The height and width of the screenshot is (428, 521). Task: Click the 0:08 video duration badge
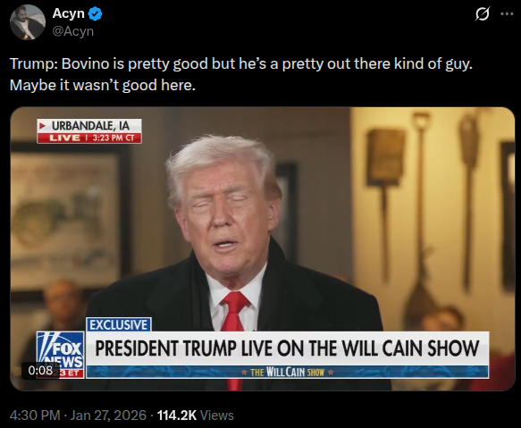(x=40, y=370)
